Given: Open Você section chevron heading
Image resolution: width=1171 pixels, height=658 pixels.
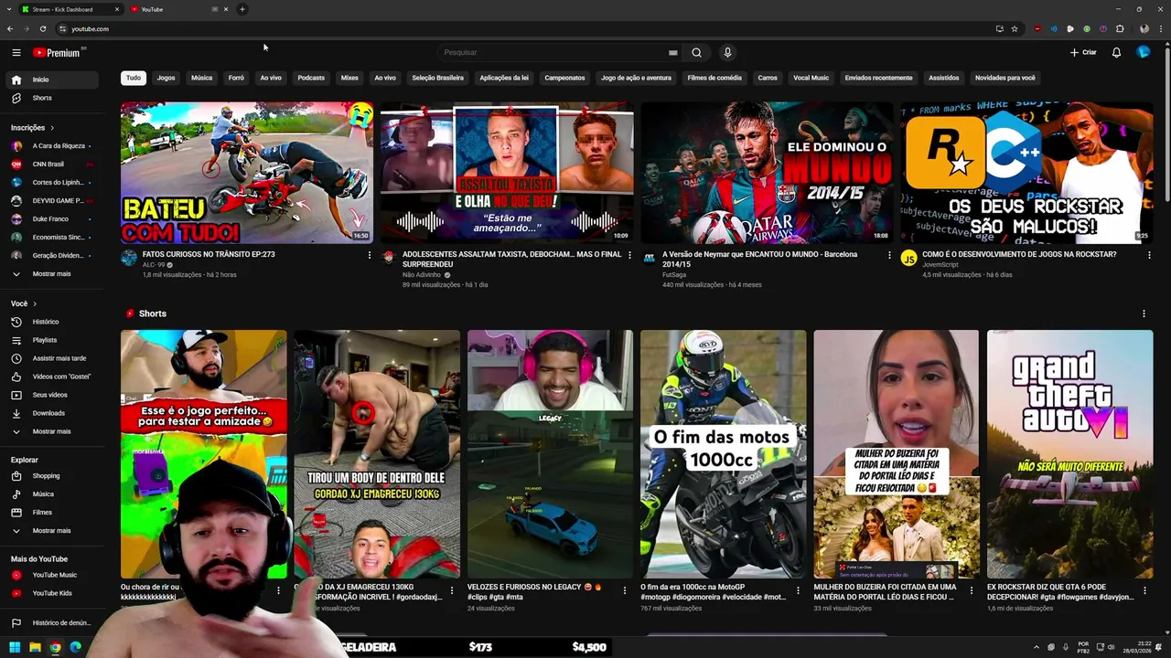Looking at the screenshot, I should (24, 303).
